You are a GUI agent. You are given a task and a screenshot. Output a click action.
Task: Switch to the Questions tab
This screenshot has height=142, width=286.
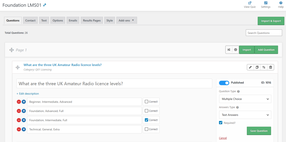(x=13, y=21)
